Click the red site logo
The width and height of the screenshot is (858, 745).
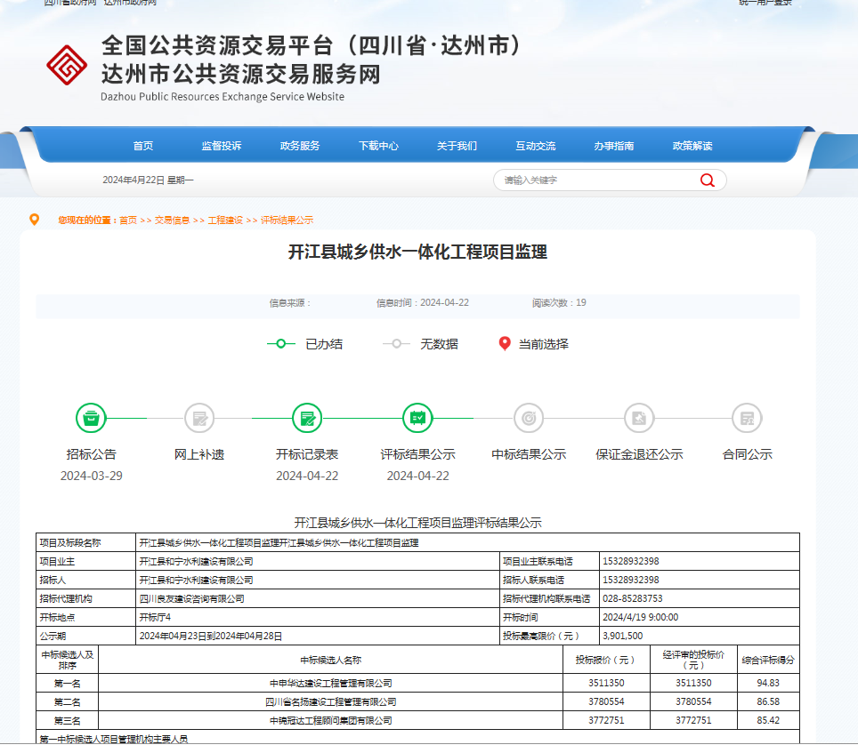(x=67, y=64)
